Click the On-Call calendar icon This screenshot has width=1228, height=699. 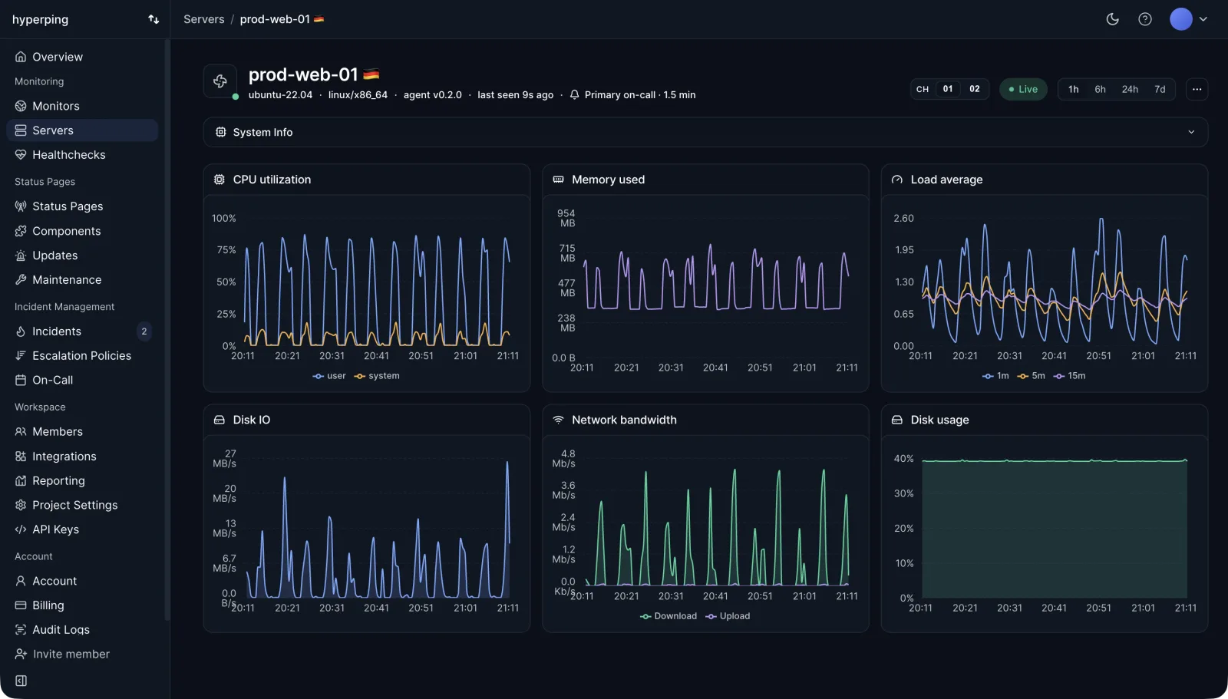point(21,381)
